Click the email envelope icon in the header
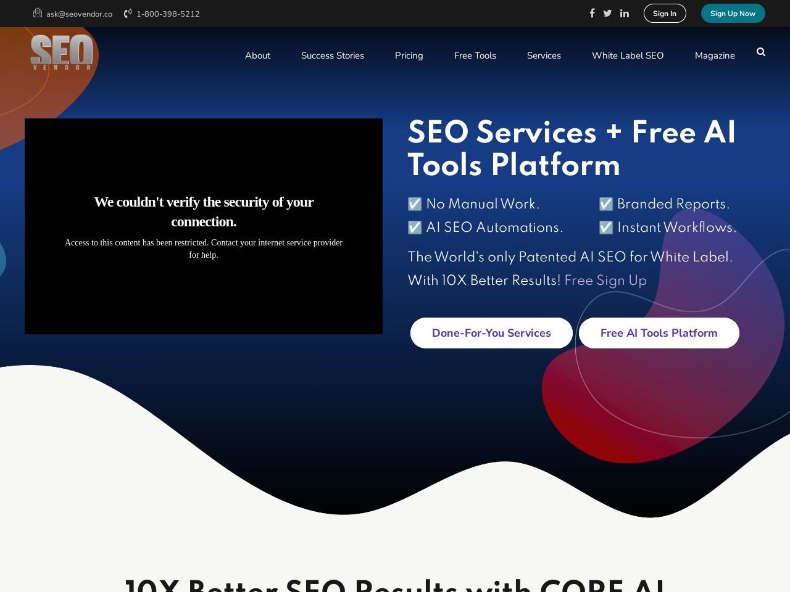790x592 pixels. 37,12
